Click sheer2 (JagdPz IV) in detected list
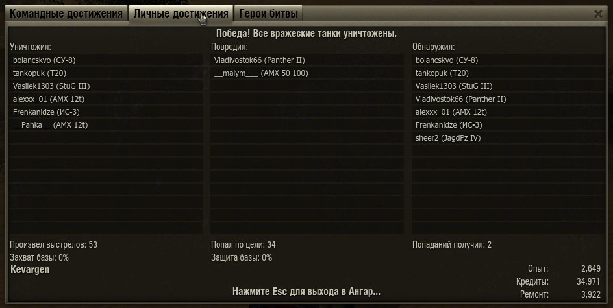The image size is (613, 308). tap(508, 138)
